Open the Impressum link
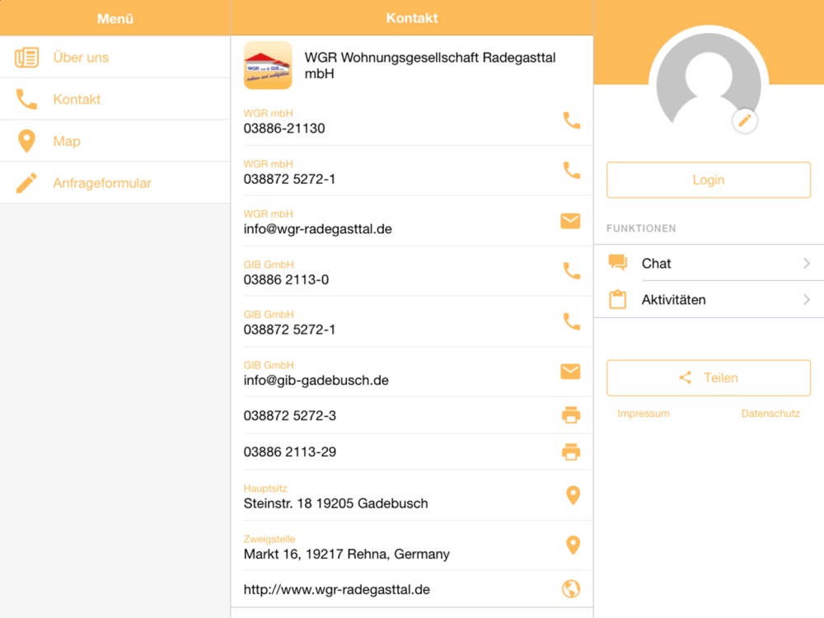Viewport: 824px width, 618px height. (x=644, y=414)
